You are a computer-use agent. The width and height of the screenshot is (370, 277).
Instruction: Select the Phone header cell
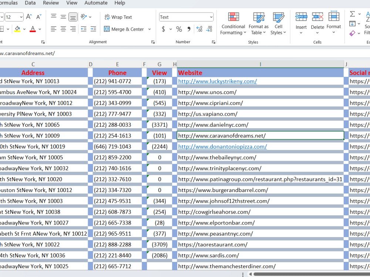click(x=117, y=73)
